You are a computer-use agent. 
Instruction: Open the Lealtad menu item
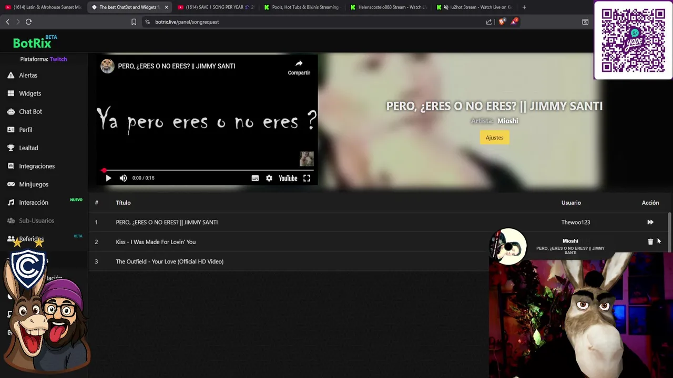click(x=29, y=148)
